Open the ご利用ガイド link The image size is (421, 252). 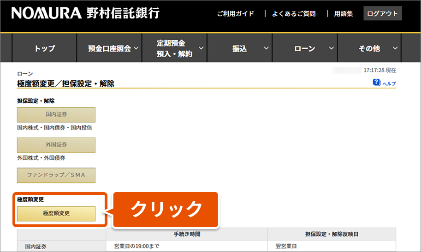[235, 14]
